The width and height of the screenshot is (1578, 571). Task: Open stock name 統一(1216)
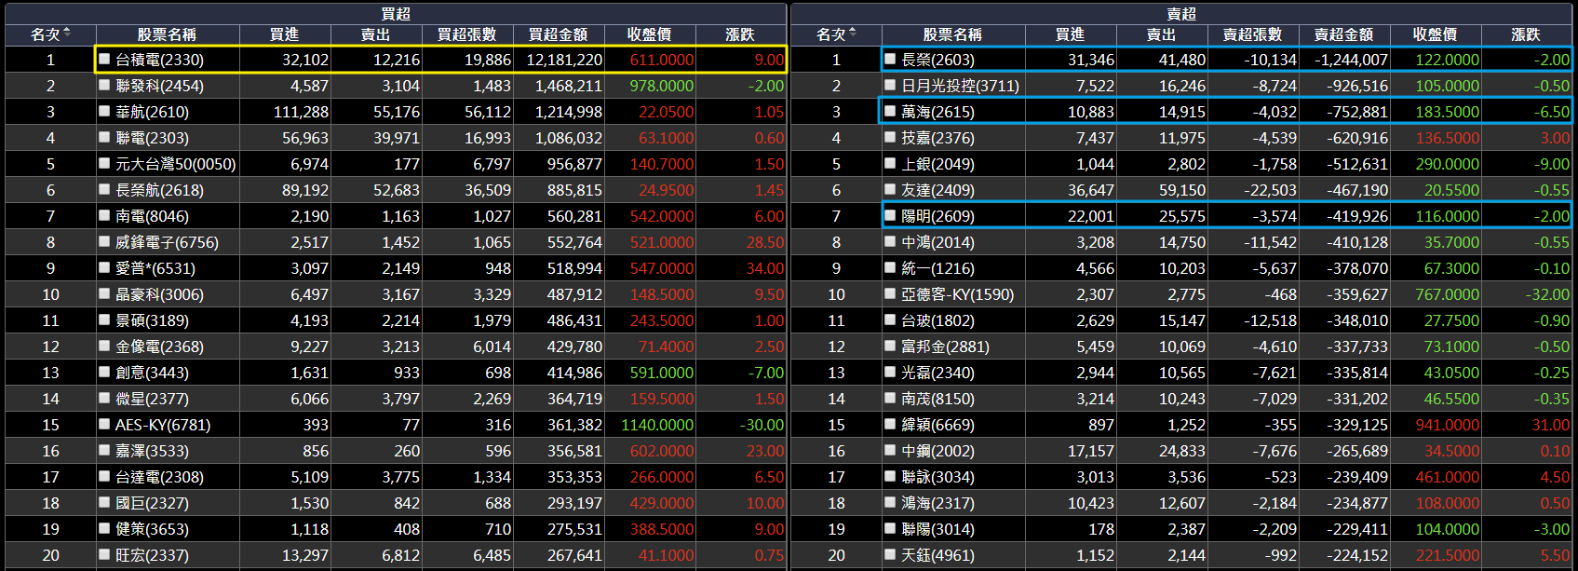pos(937,268)
